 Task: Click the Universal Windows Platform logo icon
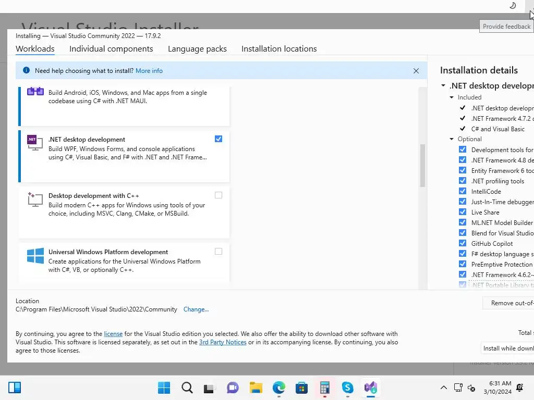(35, 256)
